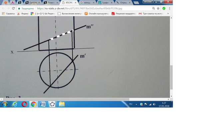Screen dimensions: 213x124
Task: Open Internet Explorer from the taskbar
Action: tap(15, 104)
